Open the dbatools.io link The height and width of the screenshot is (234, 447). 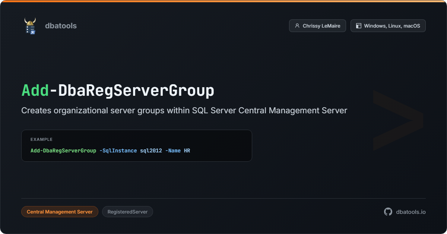(x=411, y=212)
